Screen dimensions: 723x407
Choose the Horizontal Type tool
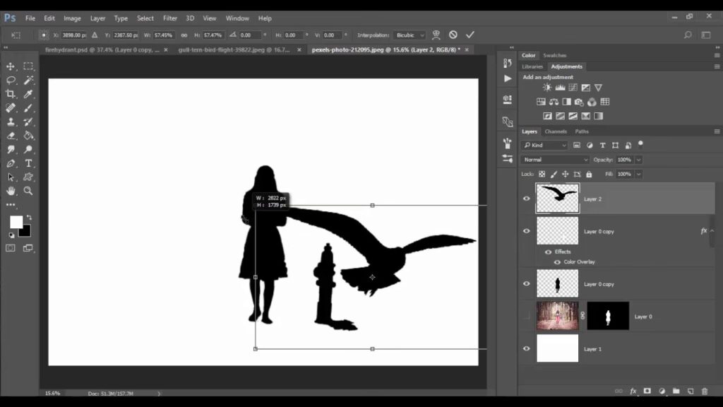28,163
